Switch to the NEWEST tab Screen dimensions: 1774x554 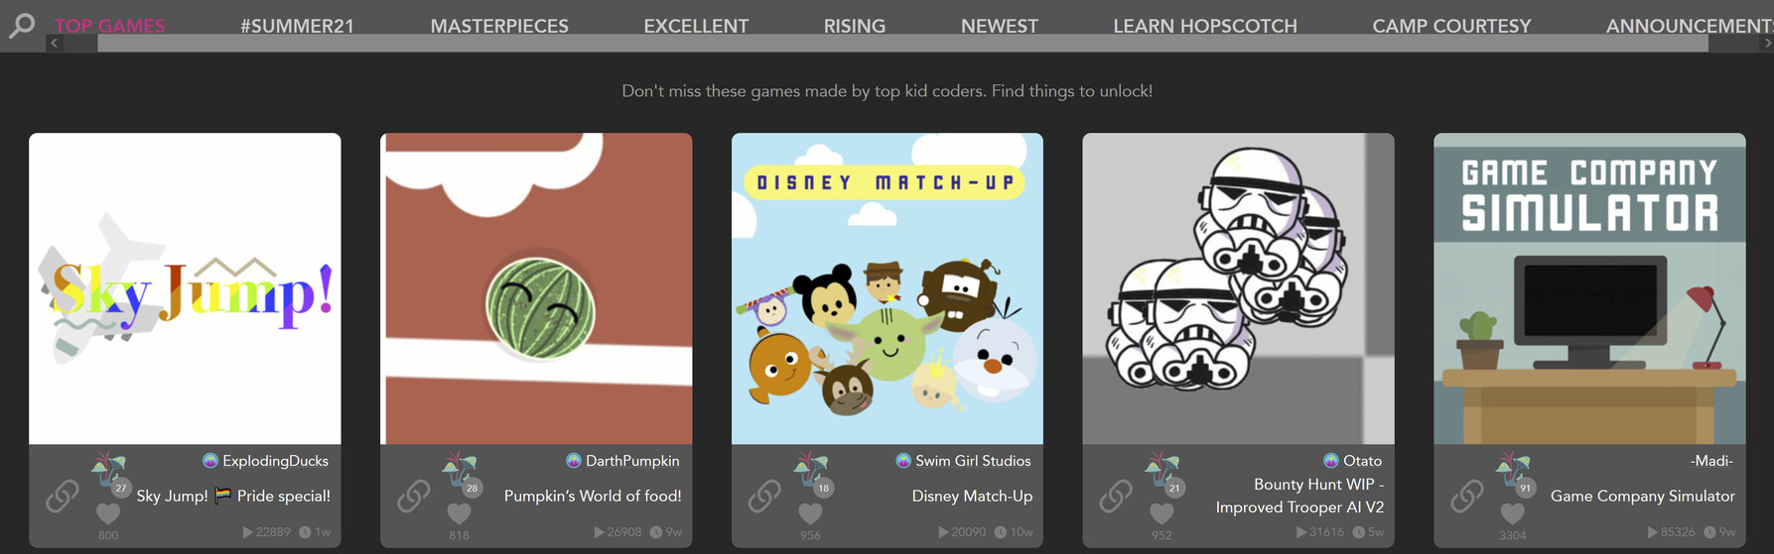point(1000,26)
